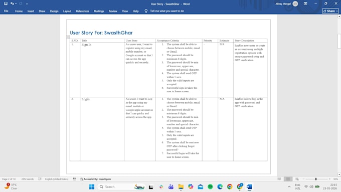Open Abhay Mangal account profile picture

(295, 4)
